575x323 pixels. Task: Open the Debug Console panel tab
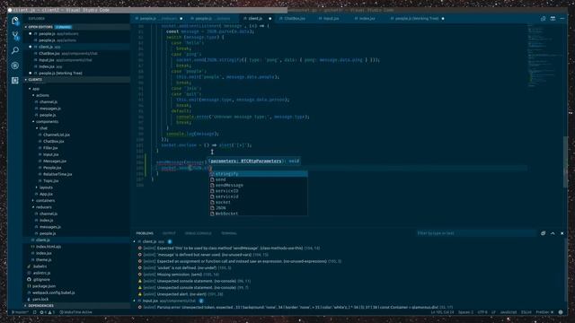point(199,233)
